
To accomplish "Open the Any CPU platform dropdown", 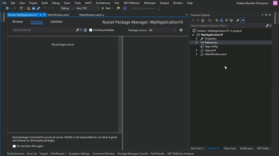I will tap(87, 8).
